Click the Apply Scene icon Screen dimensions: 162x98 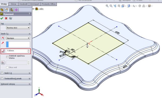144,6
